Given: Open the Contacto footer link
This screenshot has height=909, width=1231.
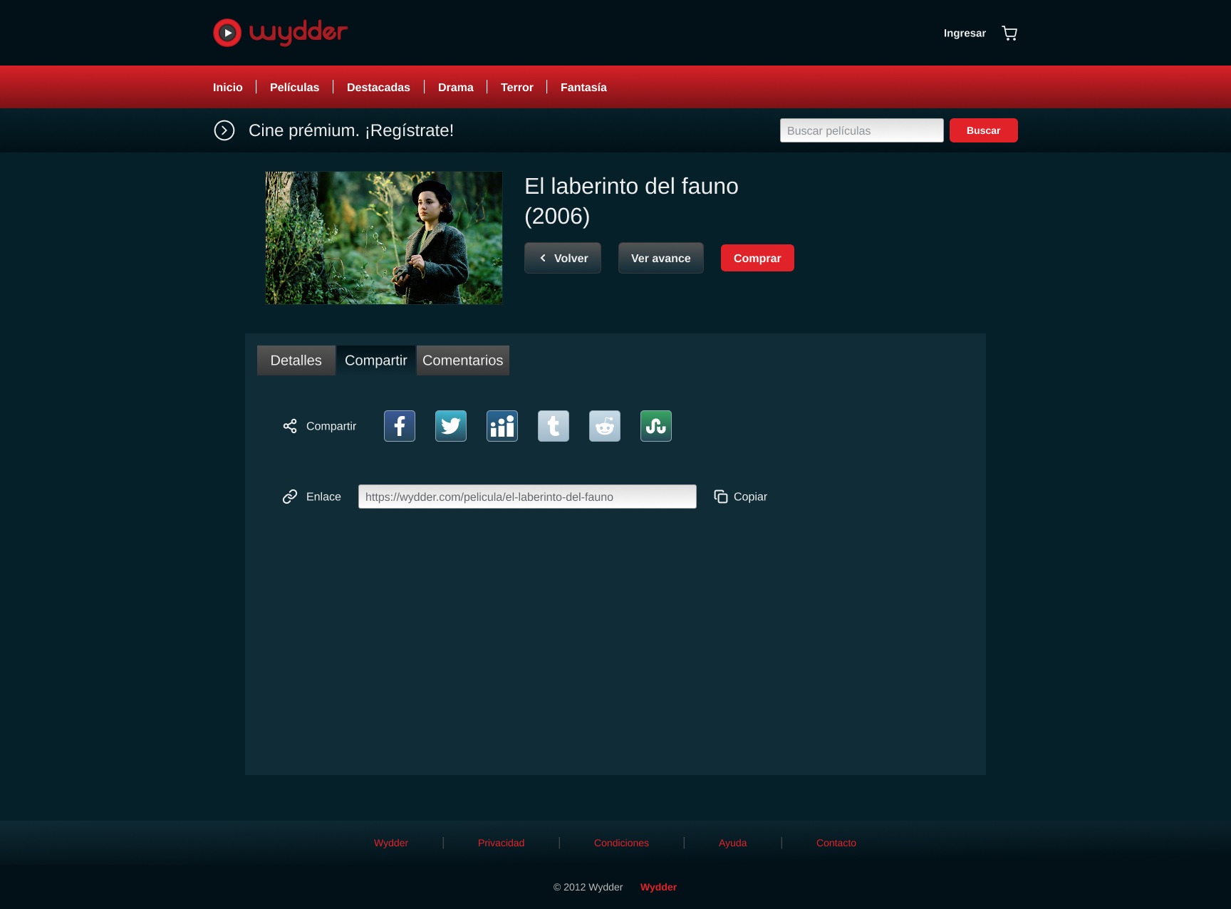Looking at the screenshot, I should (x=836, y=843).
